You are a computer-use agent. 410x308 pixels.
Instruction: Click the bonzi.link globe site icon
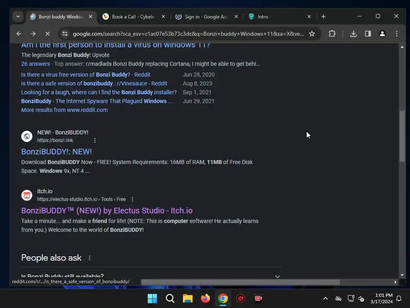point(27,136)
